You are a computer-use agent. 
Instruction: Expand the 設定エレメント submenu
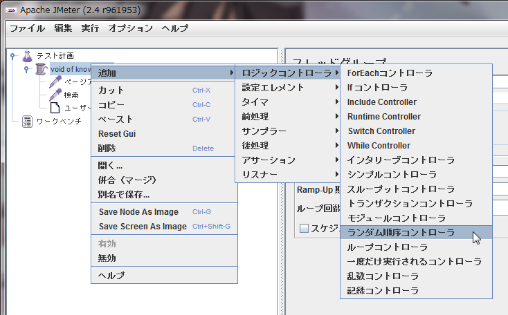point(287,87)
